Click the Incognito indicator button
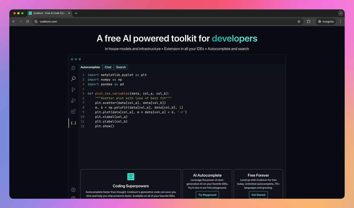The height and width of the screenshot is (208, 354). point(326,22)
